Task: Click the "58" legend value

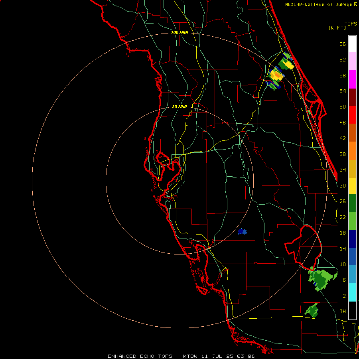Action: pos(343,75)
